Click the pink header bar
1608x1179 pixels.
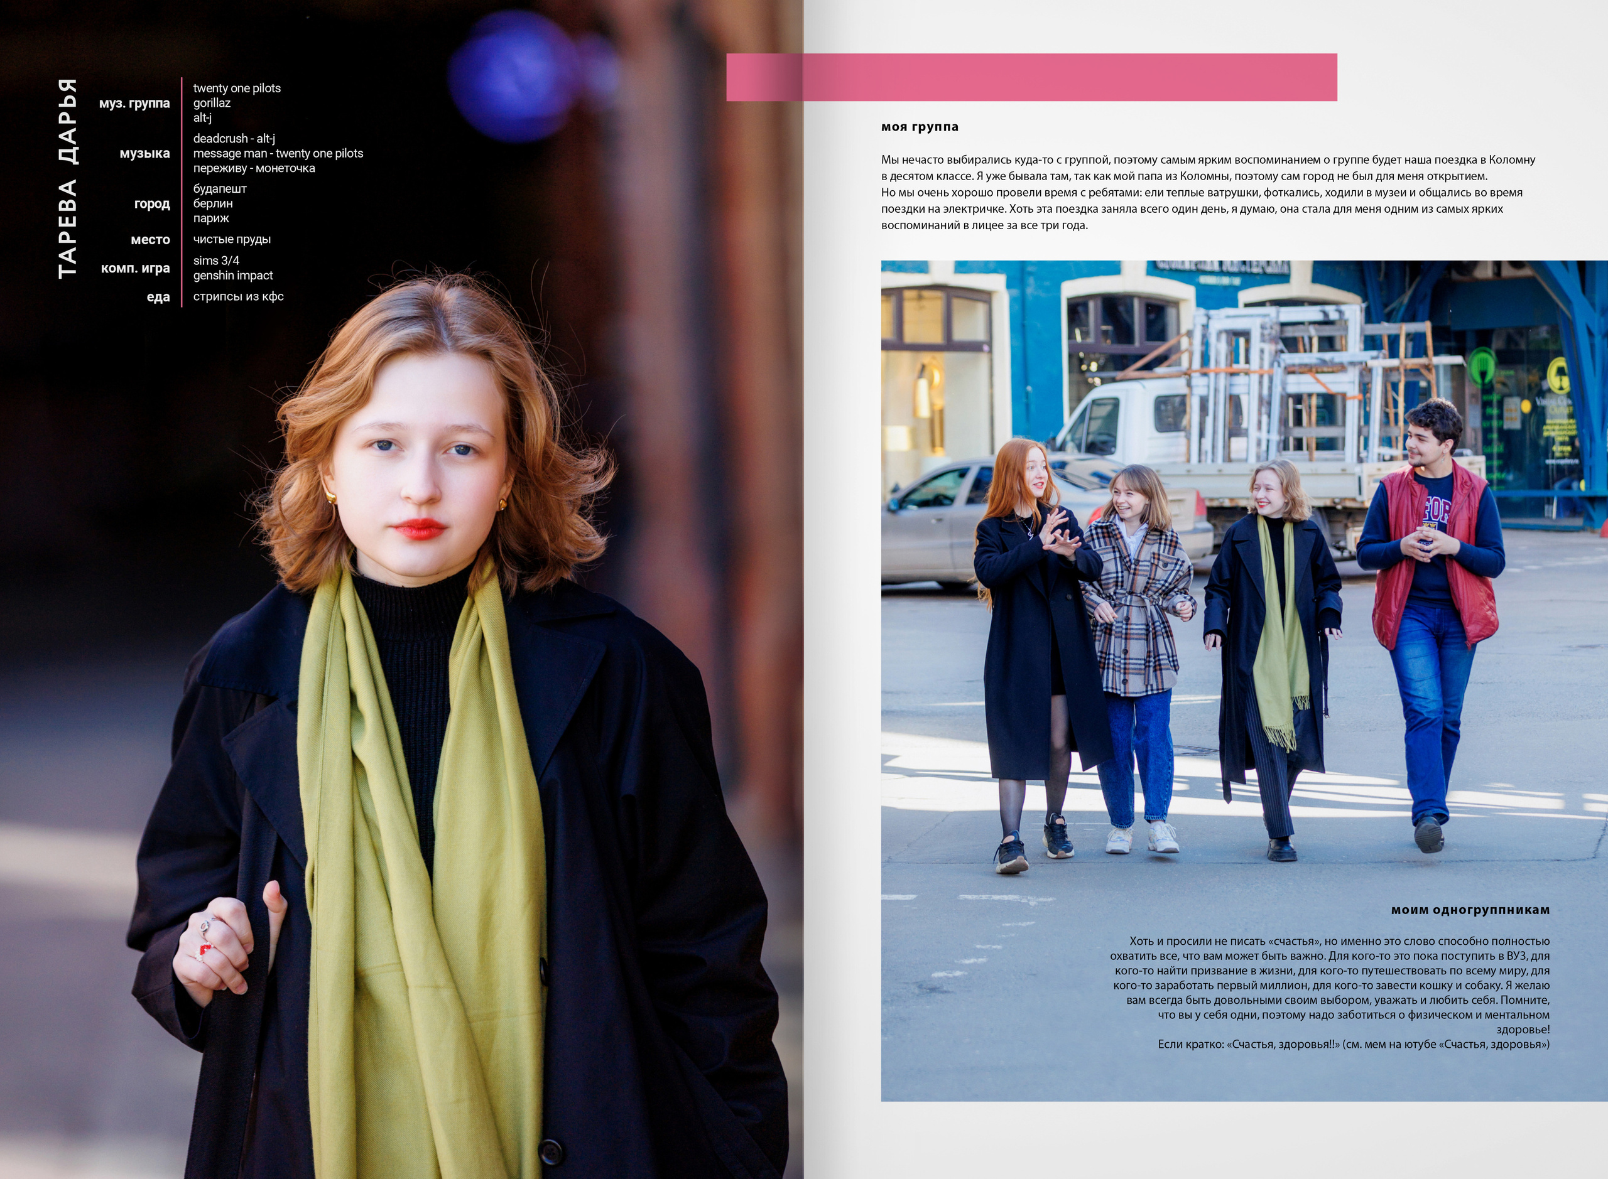click(1031, 77)
